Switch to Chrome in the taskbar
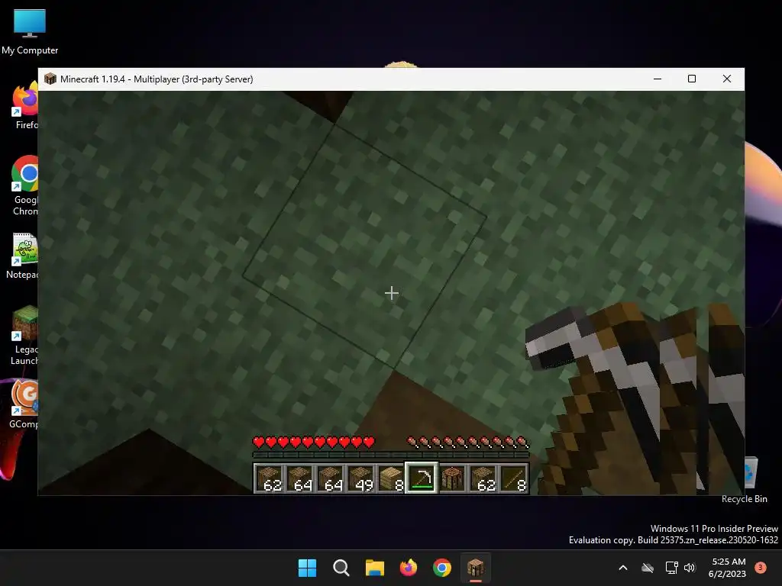The width and height of the screenshot is (782, 586). [442, 568]
